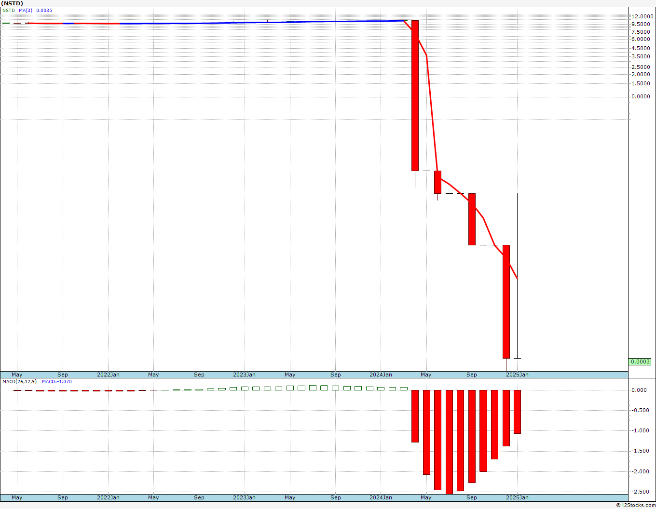Click the -1.000 MACD axis label
The height and width of the screenshot is (509, 656).
coord(640,431)
